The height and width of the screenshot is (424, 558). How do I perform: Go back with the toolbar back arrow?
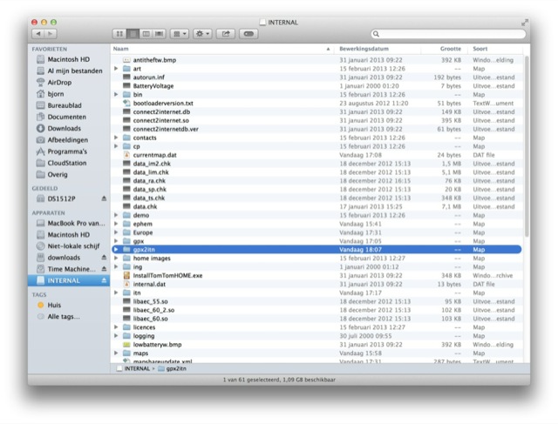click(x=38, y=34)
